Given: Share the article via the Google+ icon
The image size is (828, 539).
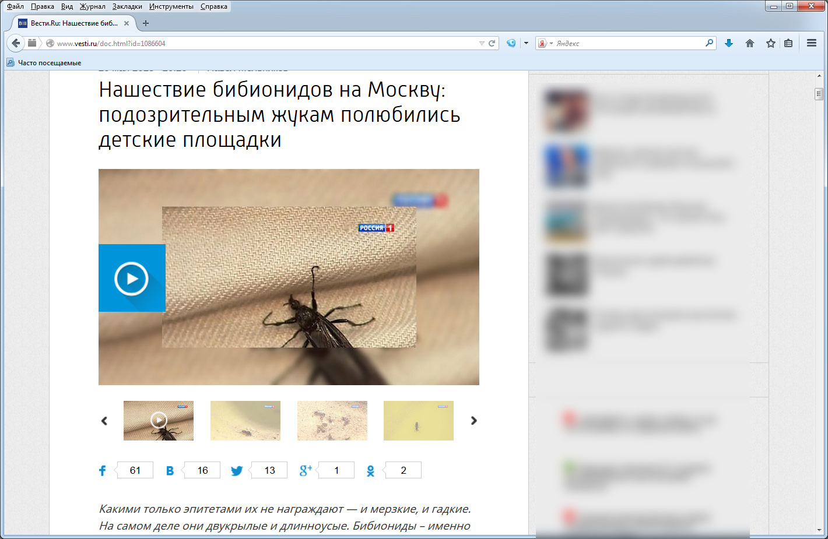Looking at the screenshot, I should point(306,471).
